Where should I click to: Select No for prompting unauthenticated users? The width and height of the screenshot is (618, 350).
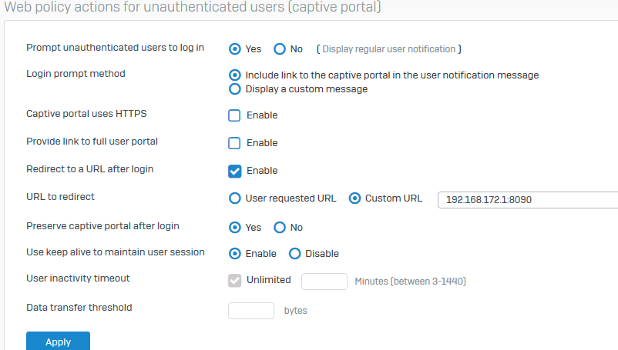280,48
